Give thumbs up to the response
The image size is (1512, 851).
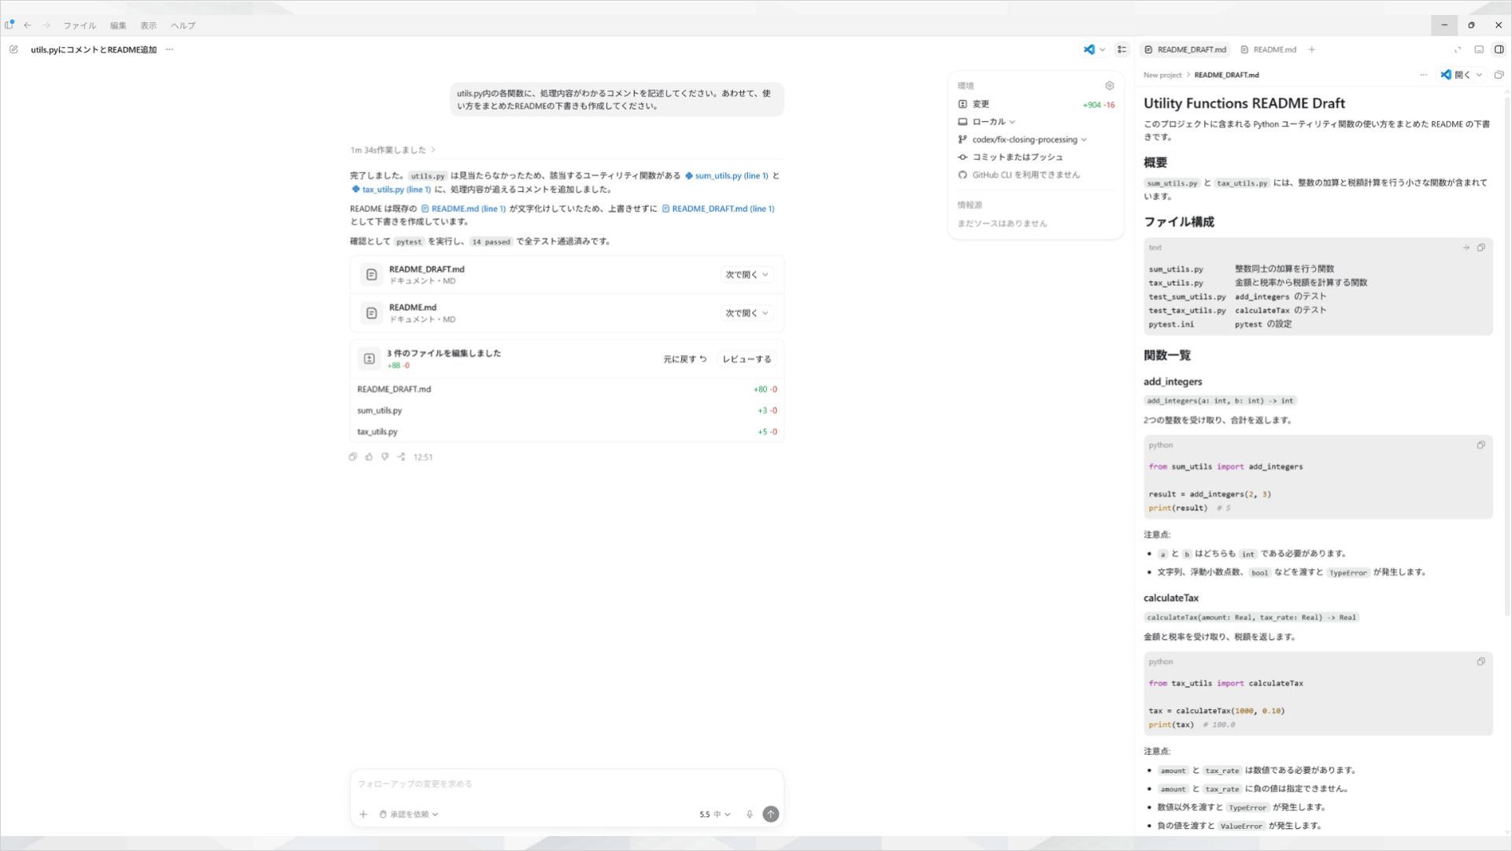(369, 457)
